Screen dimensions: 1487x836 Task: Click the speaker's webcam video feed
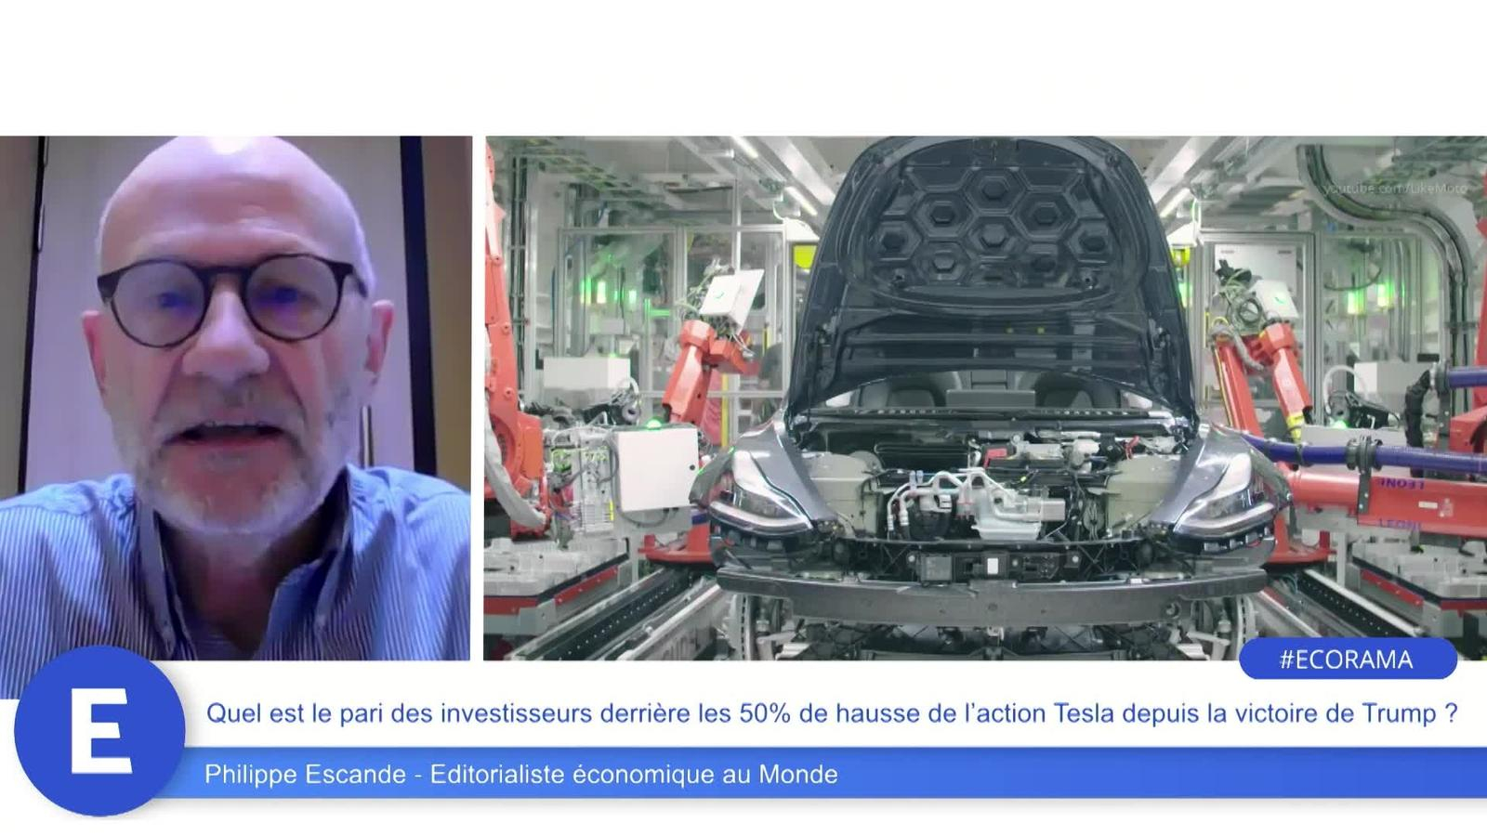235,398
